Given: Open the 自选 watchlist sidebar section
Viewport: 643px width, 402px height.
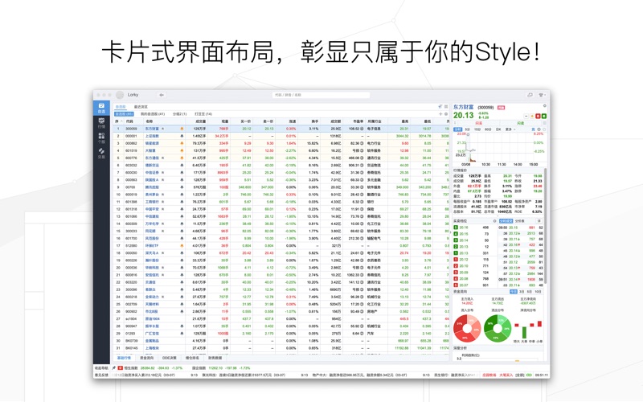Looking at the screenshot, I should pyautogui.click(x=101, y=108).
